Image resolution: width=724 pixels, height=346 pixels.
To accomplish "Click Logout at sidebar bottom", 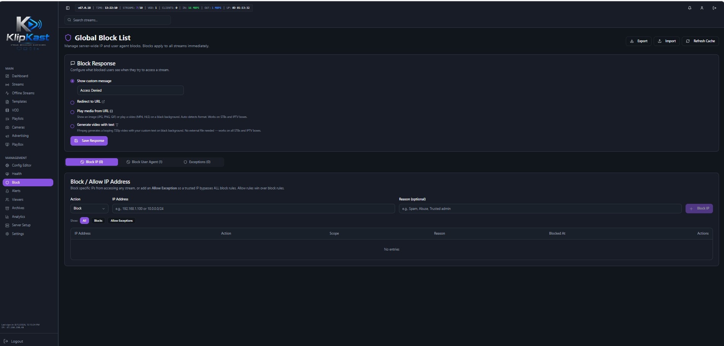I will [x=14, y=341].
